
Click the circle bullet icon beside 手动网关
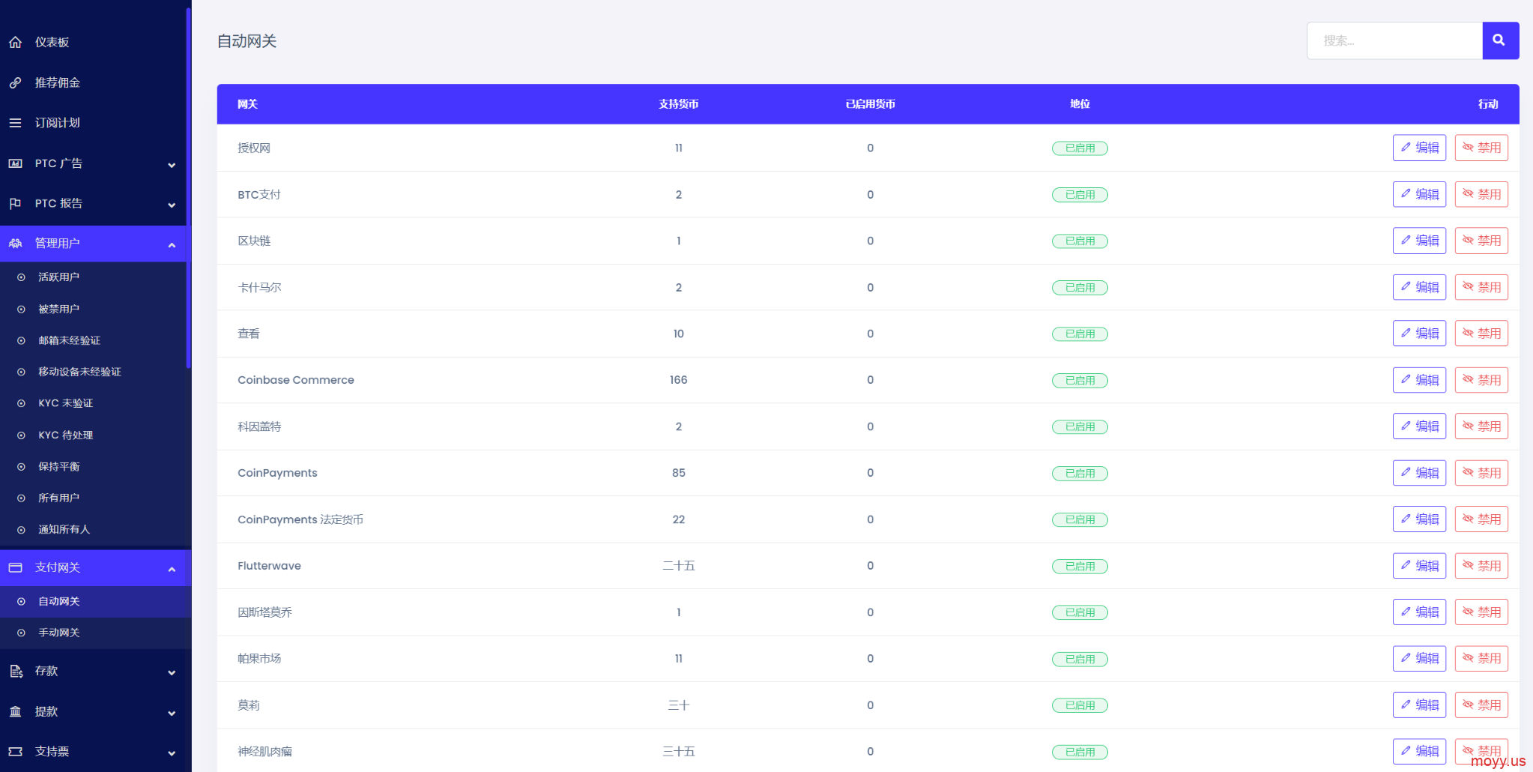[x=21, y=633]
